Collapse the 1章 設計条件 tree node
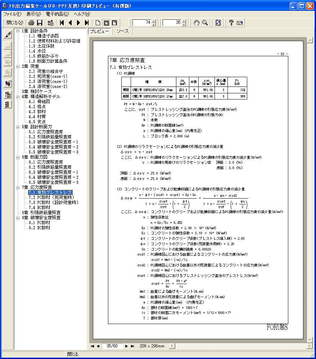Viewport: 316px width, 359px height. (18, 31)
